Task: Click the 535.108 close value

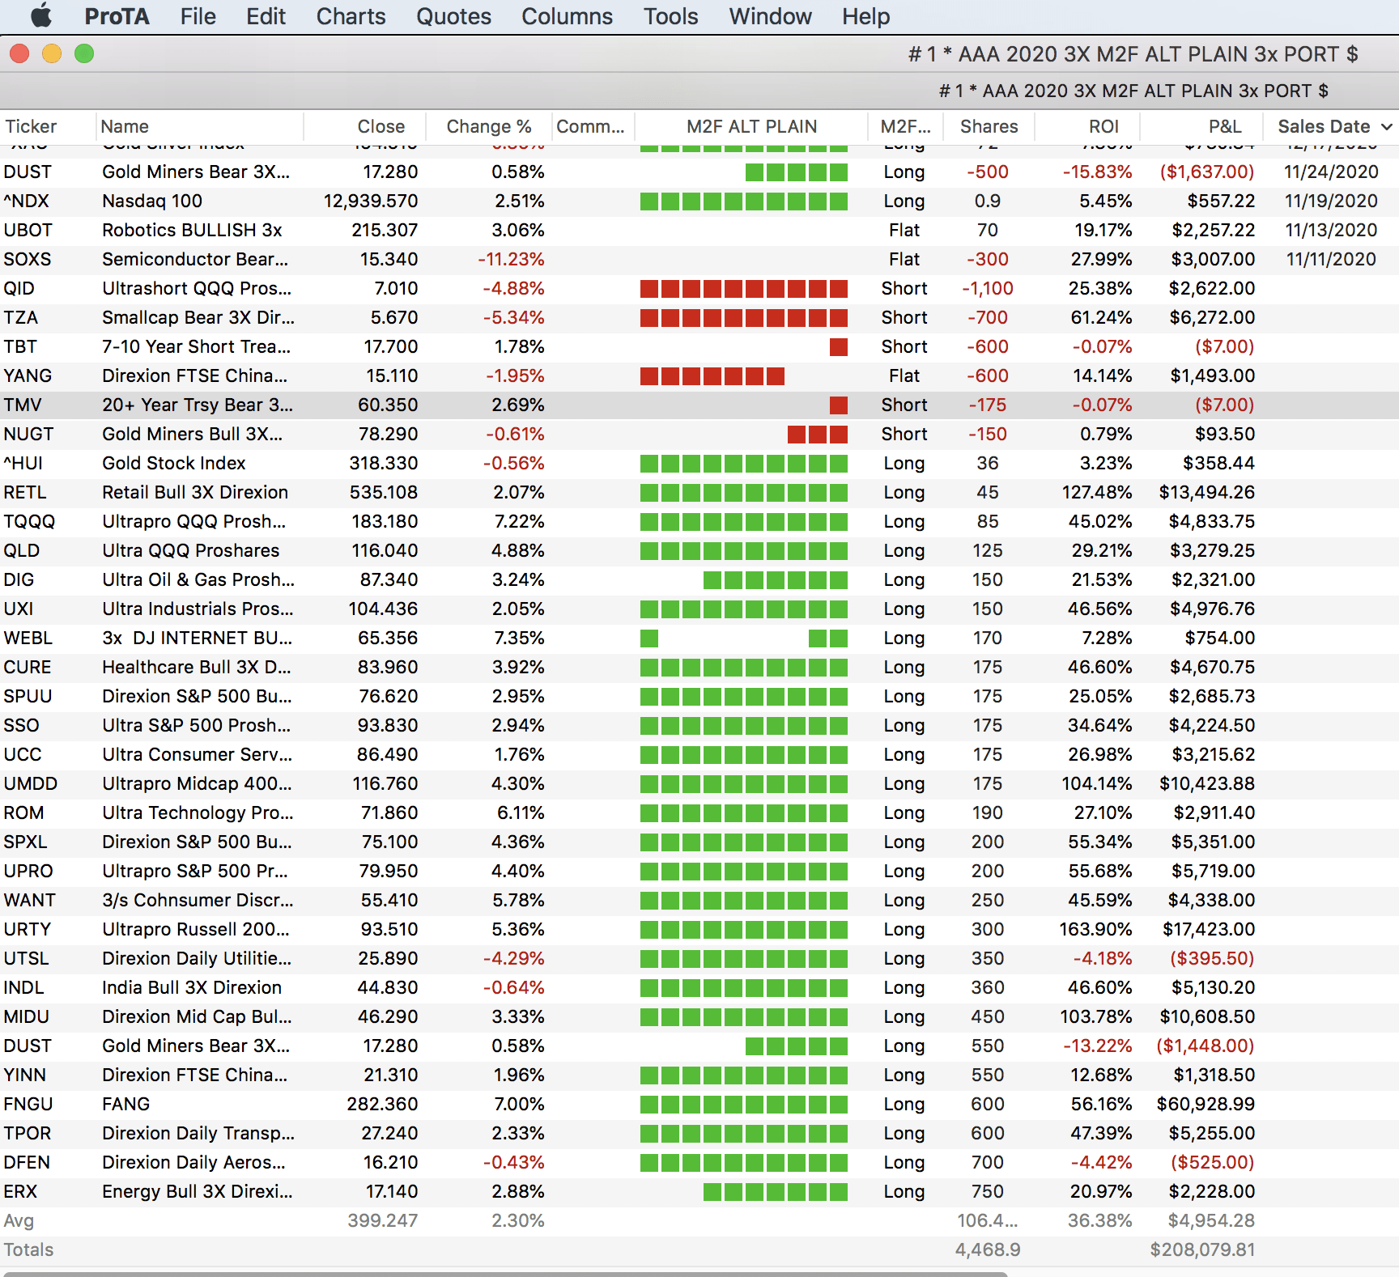Action: click(x=384, y=492)
